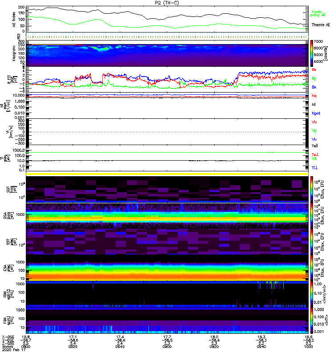Click the 1000 end time tick label
334x356 pixels.
click(x=308, y=347)
